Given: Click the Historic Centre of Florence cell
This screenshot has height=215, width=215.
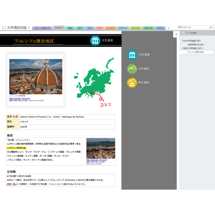Looking at the screenshot, I should [x=67, y=117].
